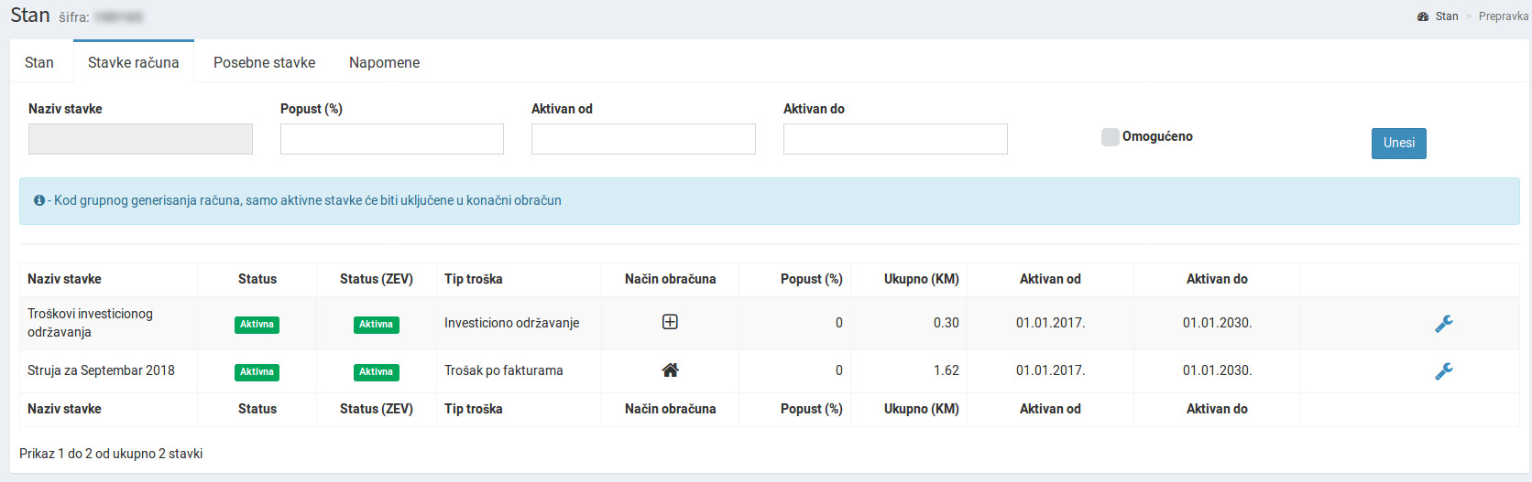Click wrench icon for Troškovi investicionog održavanja row

click(1443, 324)
